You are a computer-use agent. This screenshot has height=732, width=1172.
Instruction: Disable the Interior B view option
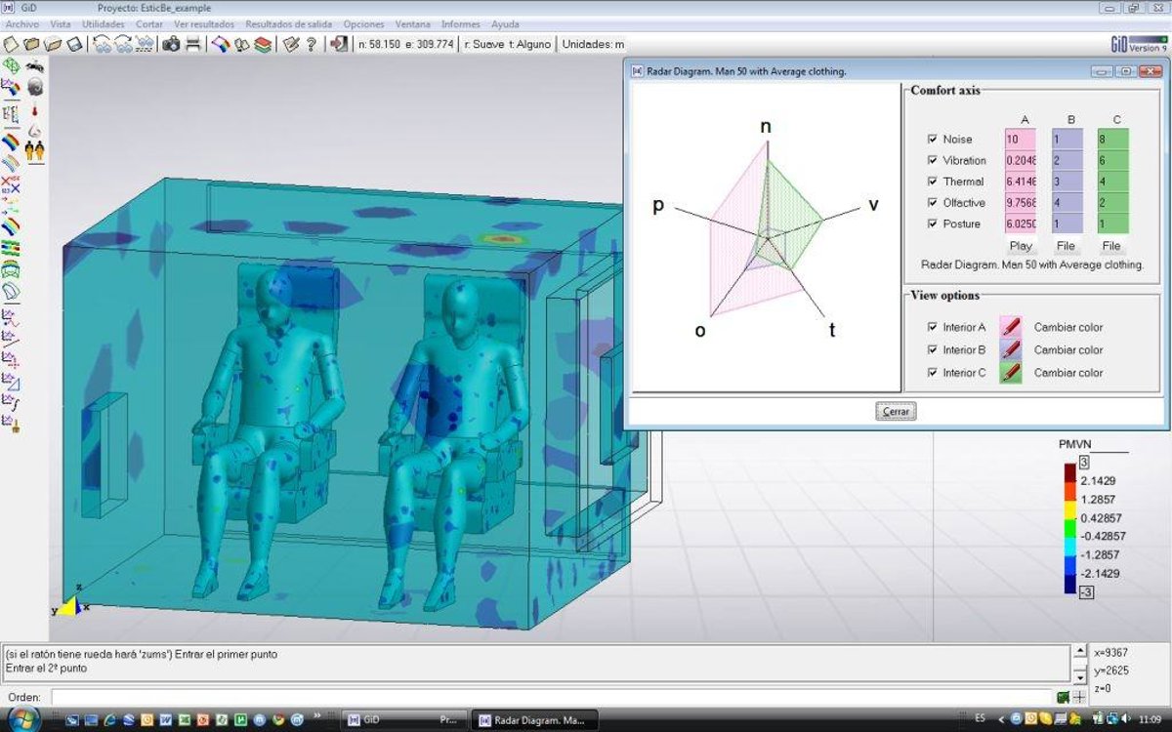pos(932,349)
